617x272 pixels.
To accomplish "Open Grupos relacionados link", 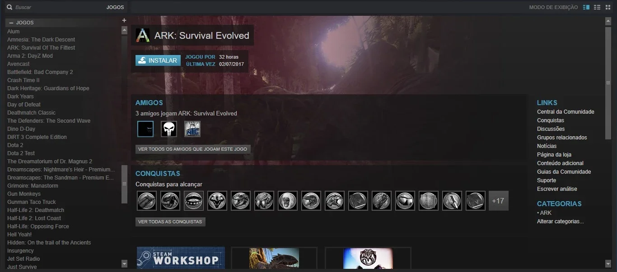I will coord(562,138).
